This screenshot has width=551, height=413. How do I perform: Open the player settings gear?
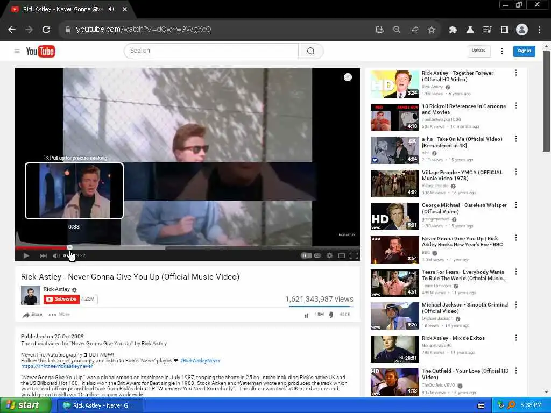(x=329, y=255)
